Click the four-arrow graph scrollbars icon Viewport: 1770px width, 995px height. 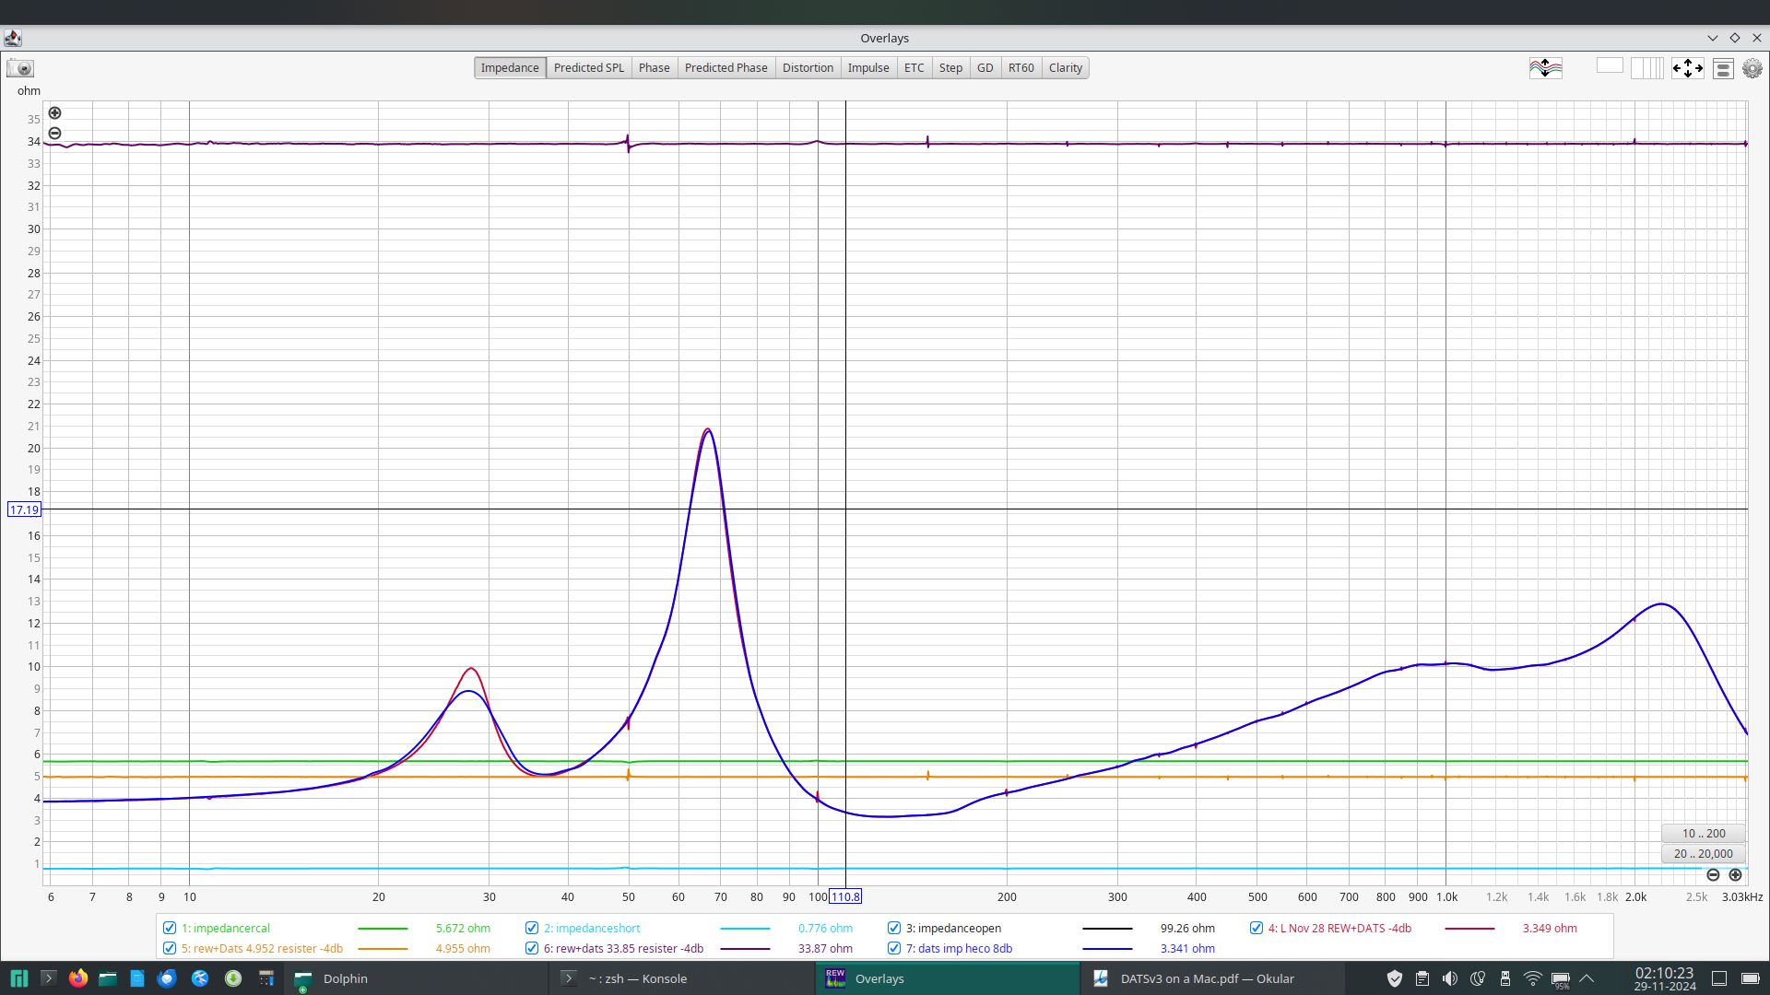1688,68
